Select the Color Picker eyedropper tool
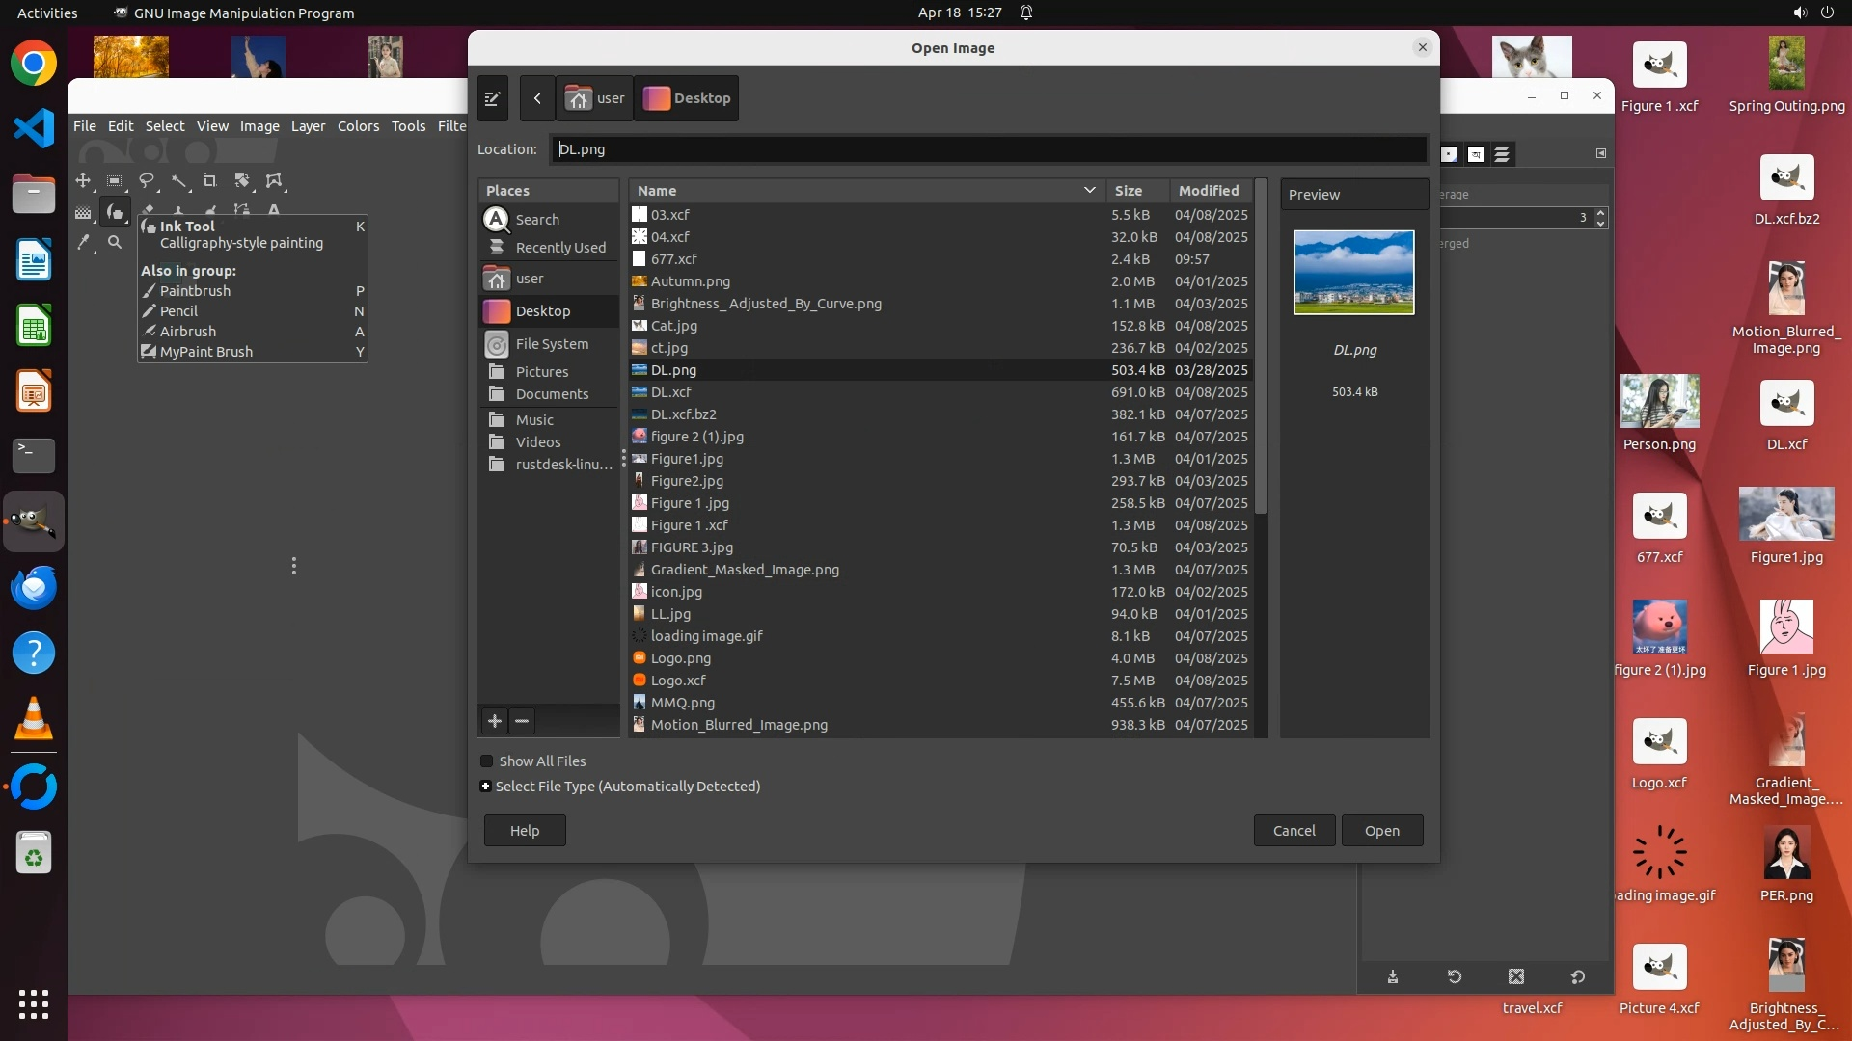The width and height of the screenshot is (1852, 1041). click(x=84, y=243)
